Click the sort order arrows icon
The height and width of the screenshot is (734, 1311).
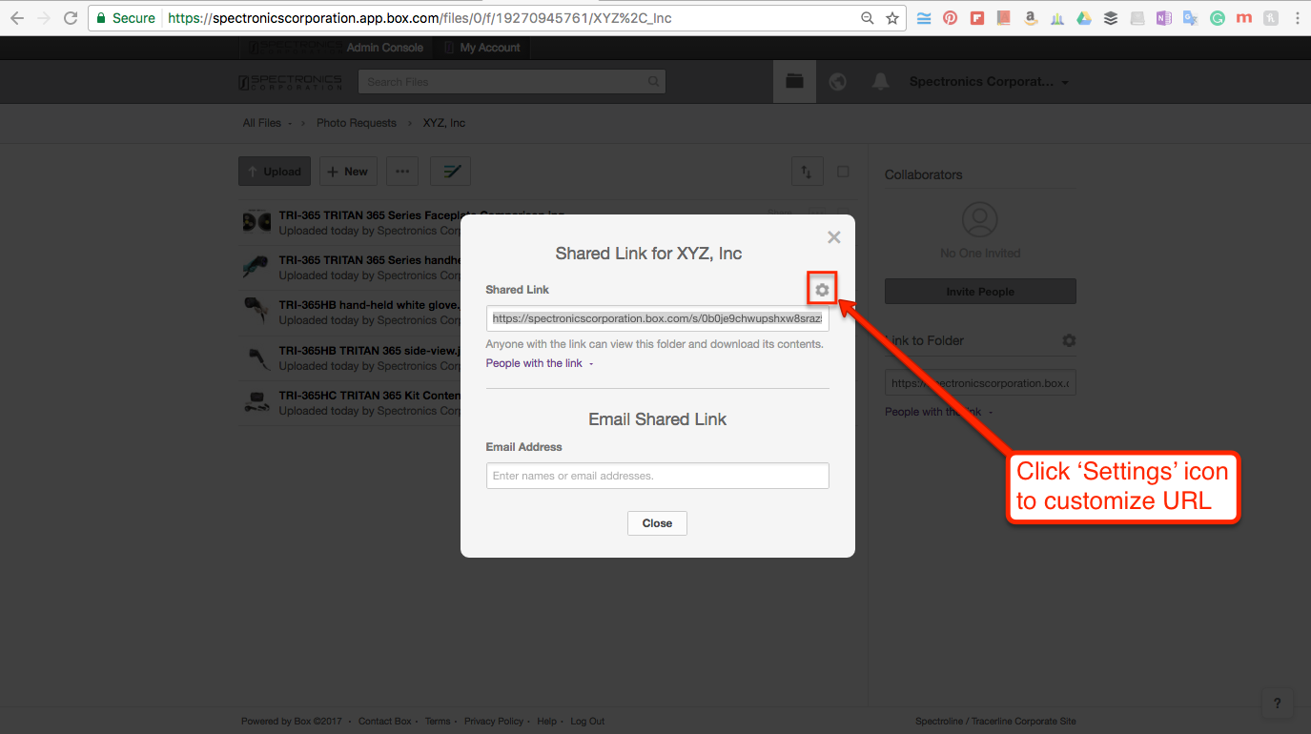point(807,172)
